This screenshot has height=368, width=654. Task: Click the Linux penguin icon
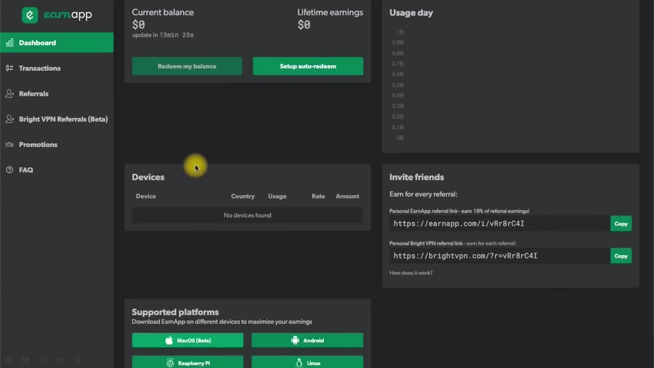pos(299,363)
